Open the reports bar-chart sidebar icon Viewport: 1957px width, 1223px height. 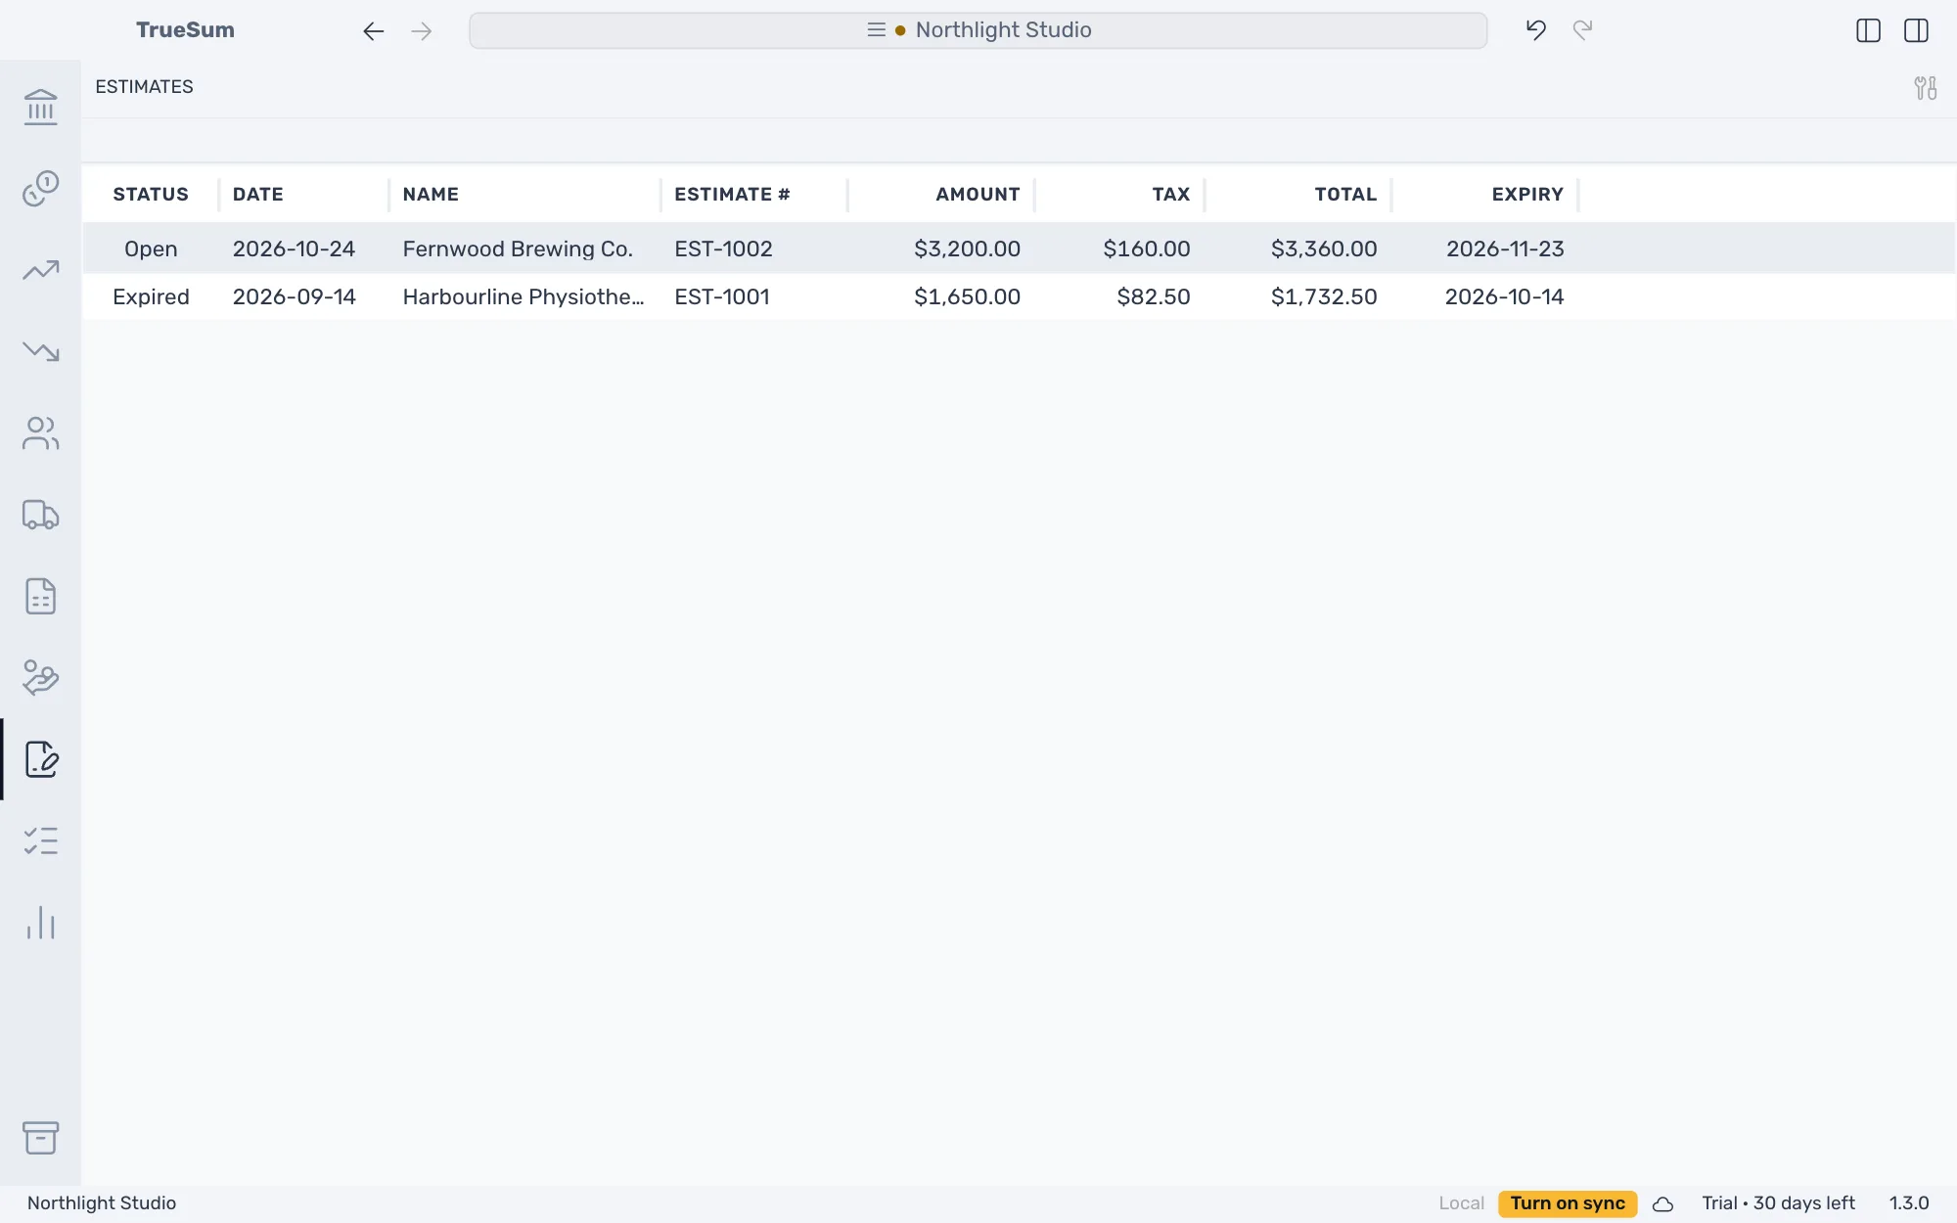[40, 922]
